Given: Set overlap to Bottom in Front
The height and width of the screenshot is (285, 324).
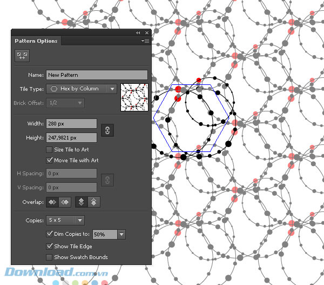Looking at the screenshot, I should click(x=94, y=202).
